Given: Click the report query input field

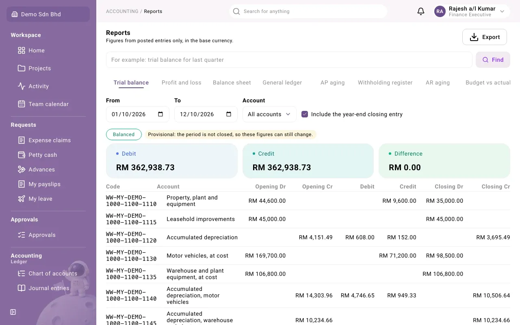Looking at the screenshot, I should 289,60.
